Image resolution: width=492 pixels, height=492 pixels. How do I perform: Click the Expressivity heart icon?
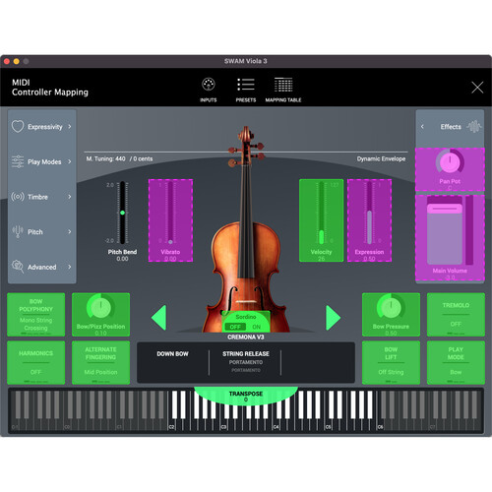coord(18,126)
